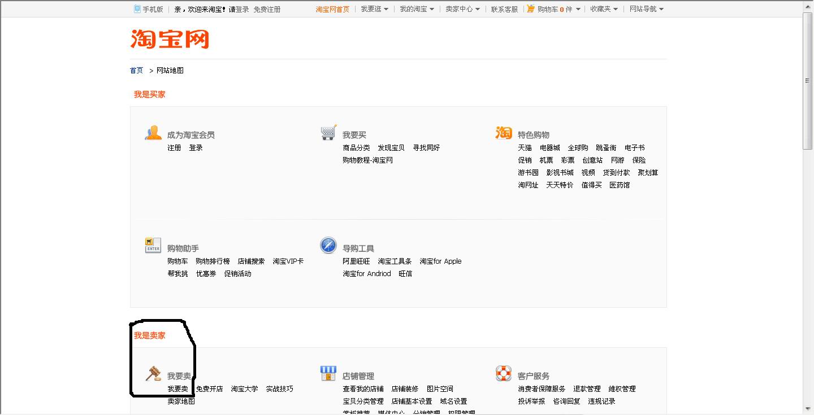814x415 pixels.
Task: Open the 机票 link
Action: [546, 160]
